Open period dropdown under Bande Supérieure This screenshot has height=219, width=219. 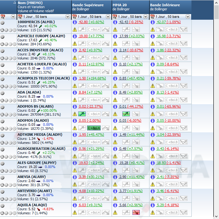(108, 17)
